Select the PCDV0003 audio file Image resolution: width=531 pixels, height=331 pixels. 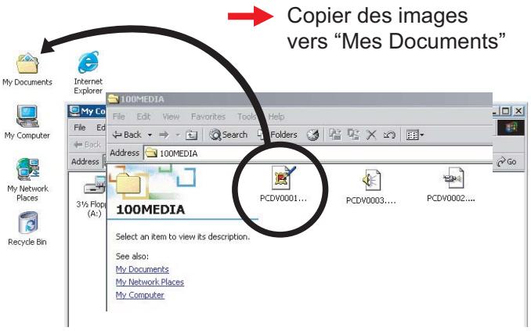click(370, 187)
